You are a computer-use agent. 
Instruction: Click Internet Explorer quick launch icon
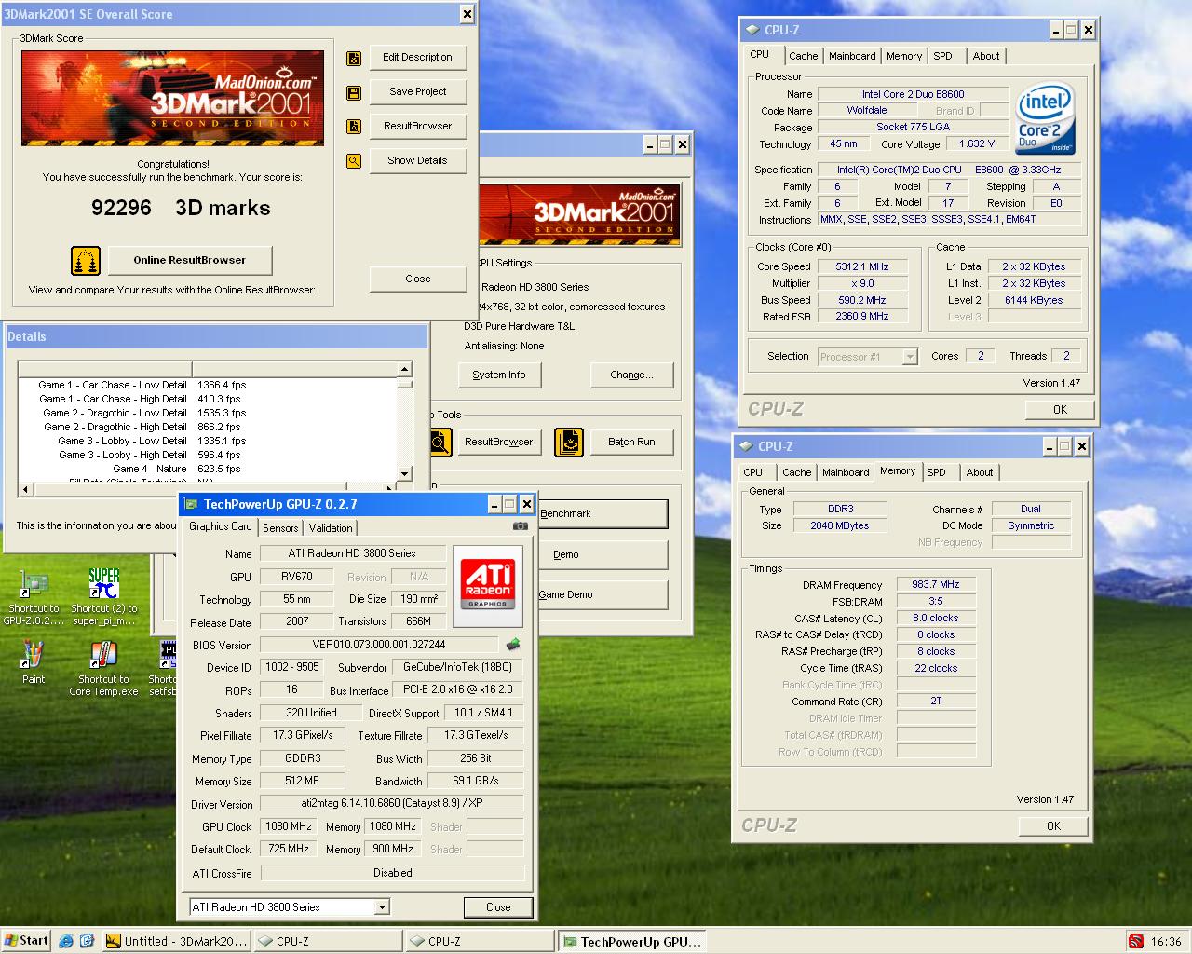click(x=66, y=941)
